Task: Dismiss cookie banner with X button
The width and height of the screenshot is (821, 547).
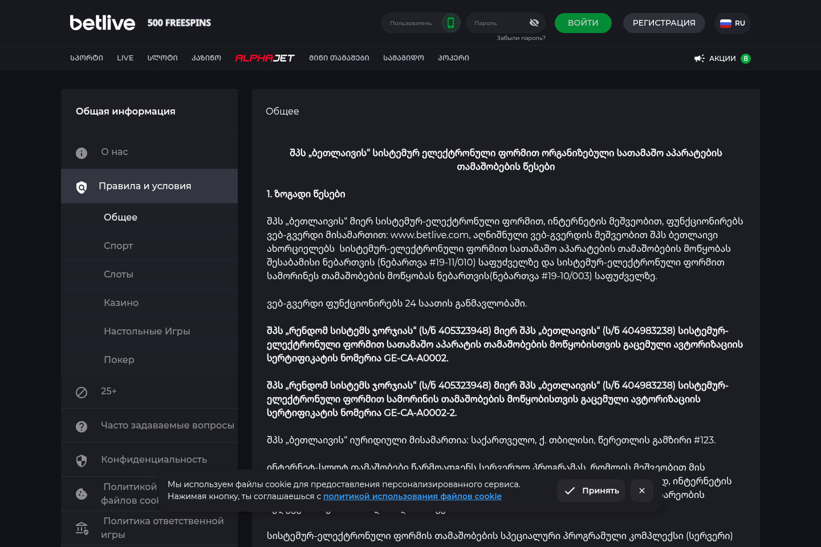Action: 642,491
